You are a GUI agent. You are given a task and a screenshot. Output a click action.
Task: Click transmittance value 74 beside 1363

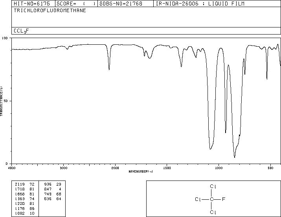tap(32, 199)
